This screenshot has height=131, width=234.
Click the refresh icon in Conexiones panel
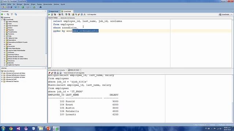8,14
